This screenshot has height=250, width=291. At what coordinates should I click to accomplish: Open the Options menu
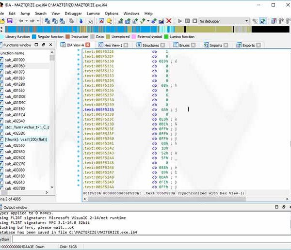pyautogui.click(x=112, y=14)
